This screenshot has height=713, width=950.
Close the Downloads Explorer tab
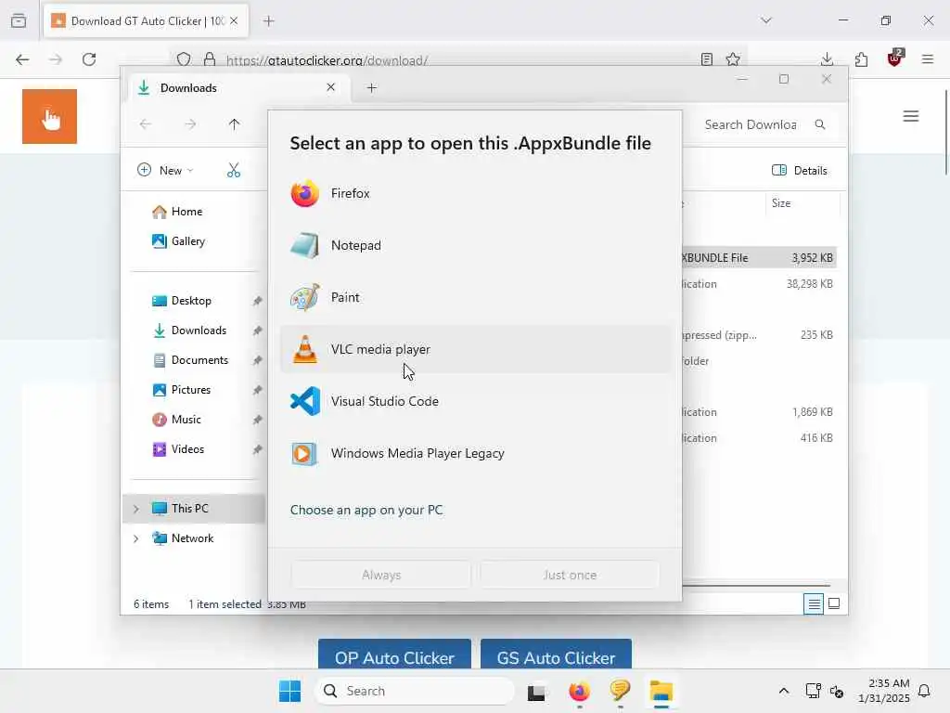click(331, 87)
